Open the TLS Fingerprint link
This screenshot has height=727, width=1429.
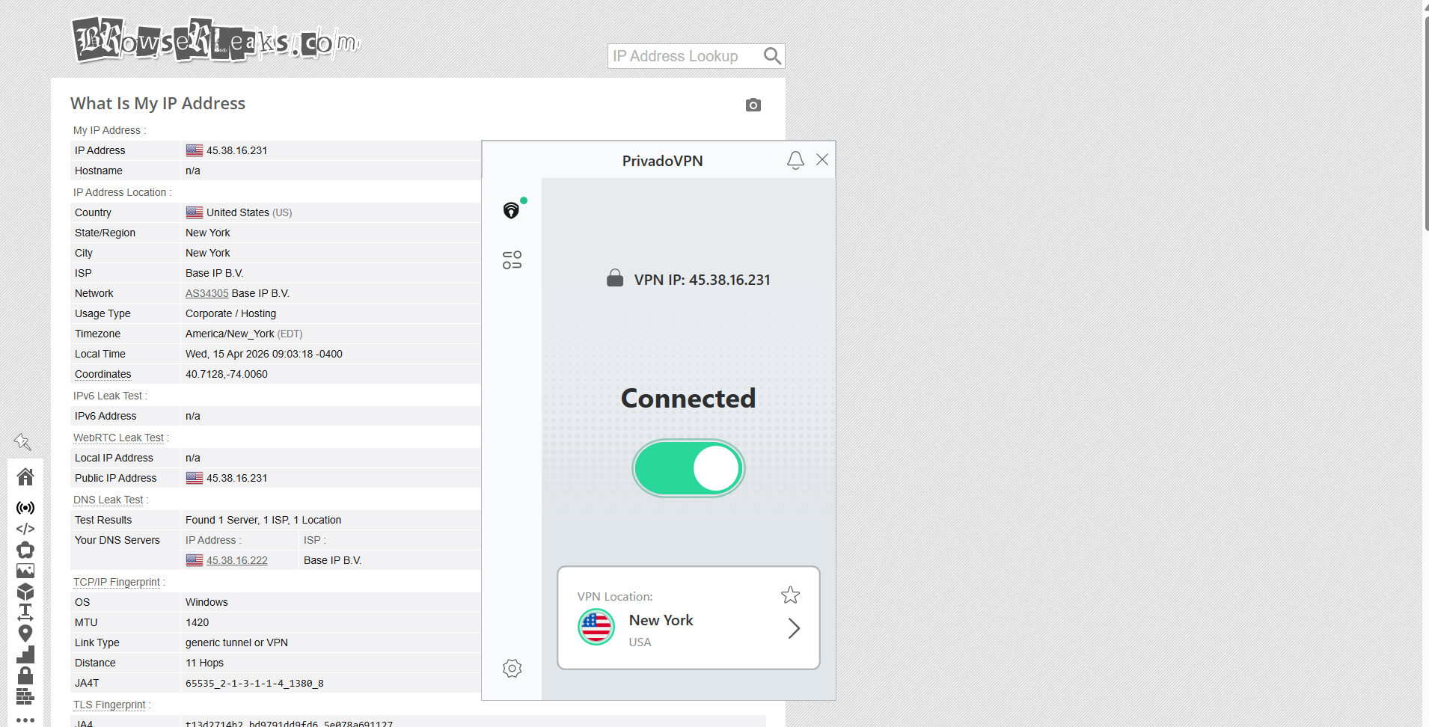point(109,705)
